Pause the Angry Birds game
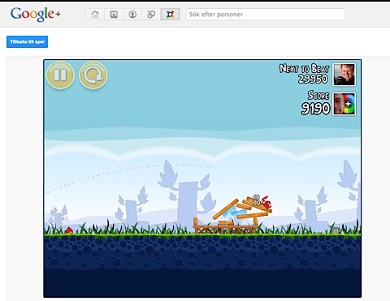This screenshot has height=301, width=390. 60,75
